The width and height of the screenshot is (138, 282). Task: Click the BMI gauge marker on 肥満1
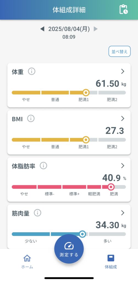tap(86, 140)
